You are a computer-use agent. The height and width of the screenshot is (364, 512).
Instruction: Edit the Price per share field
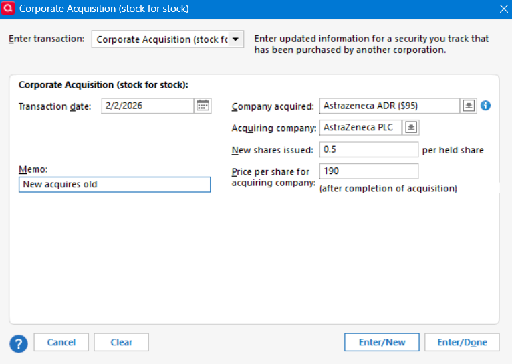click(x=369, y=171)
